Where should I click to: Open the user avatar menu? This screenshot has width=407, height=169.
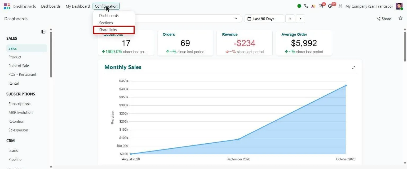coord(399,6)
